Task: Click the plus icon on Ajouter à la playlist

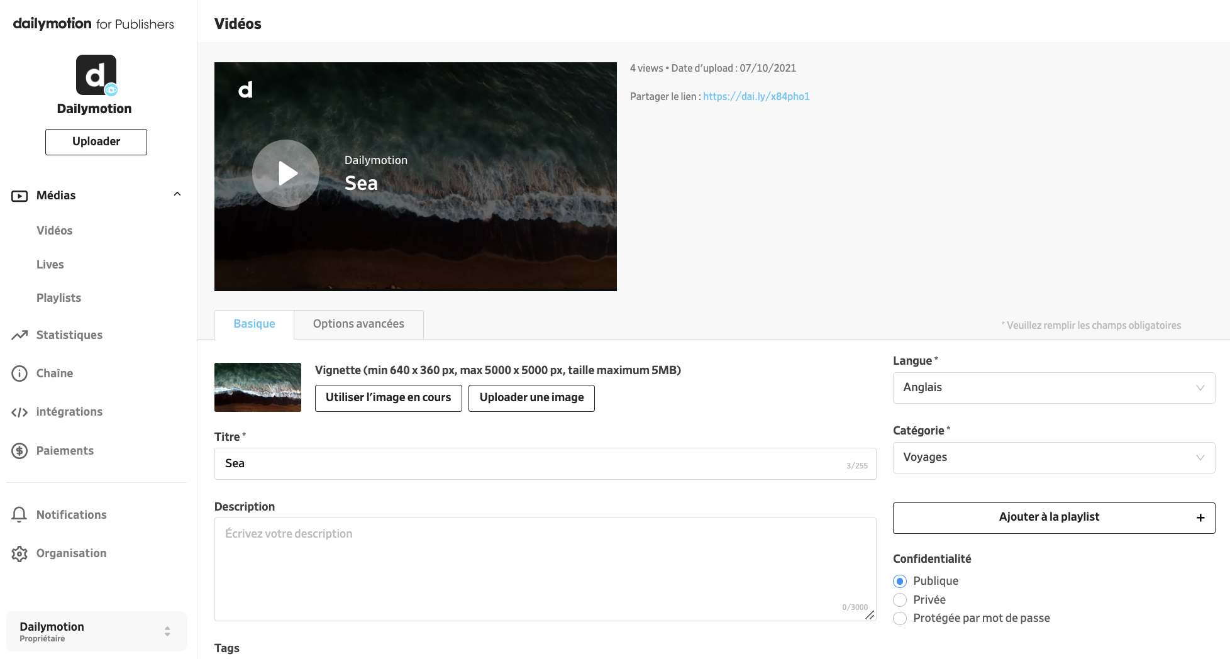Action: (x=1200, y=518)
